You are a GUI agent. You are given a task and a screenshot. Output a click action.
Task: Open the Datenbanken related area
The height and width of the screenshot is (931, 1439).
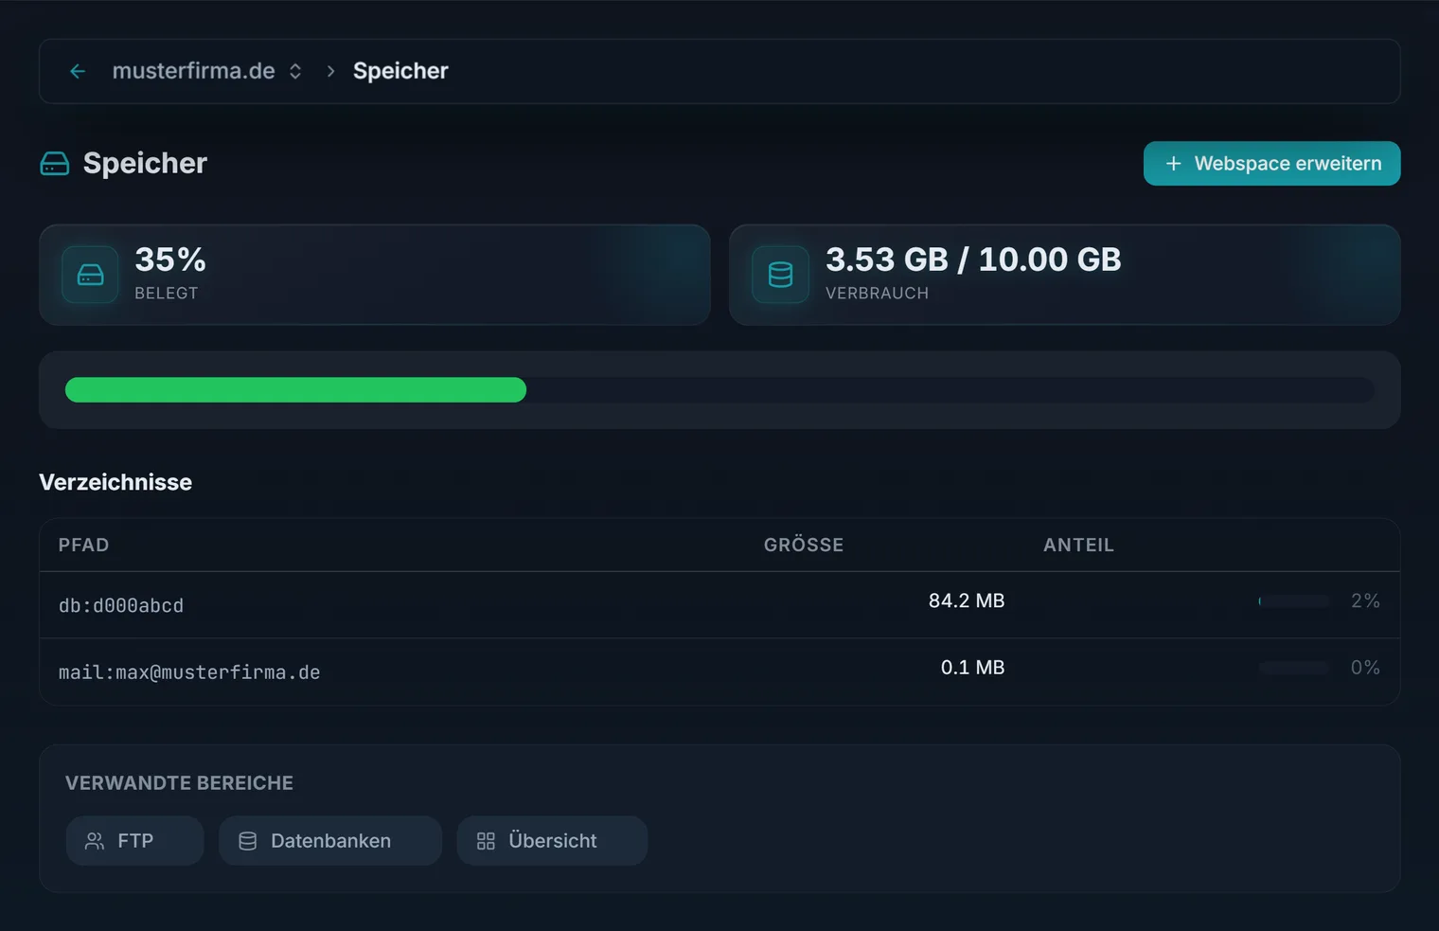click(x=330, y=841)
